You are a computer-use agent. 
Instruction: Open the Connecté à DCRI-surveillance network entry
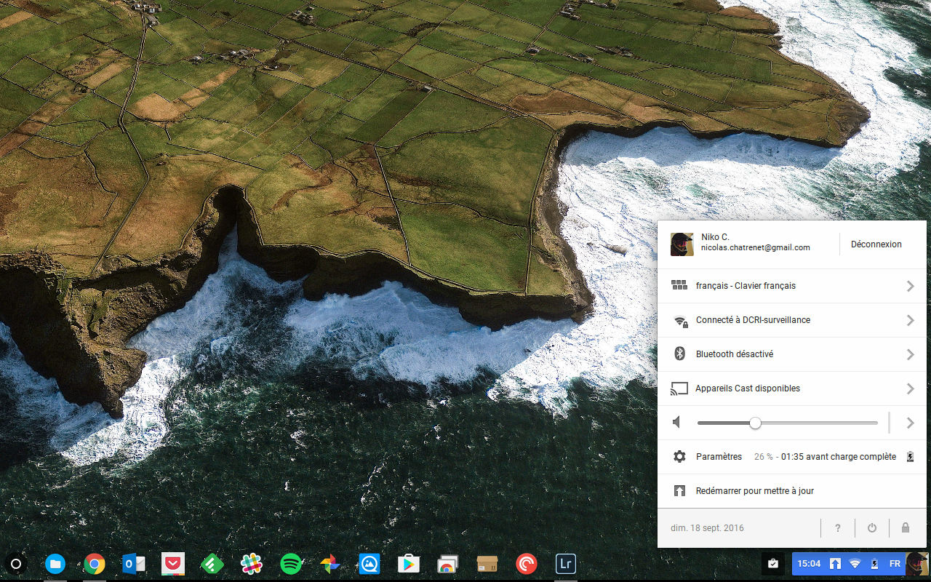pyautogui.click(x=753, y=321)
